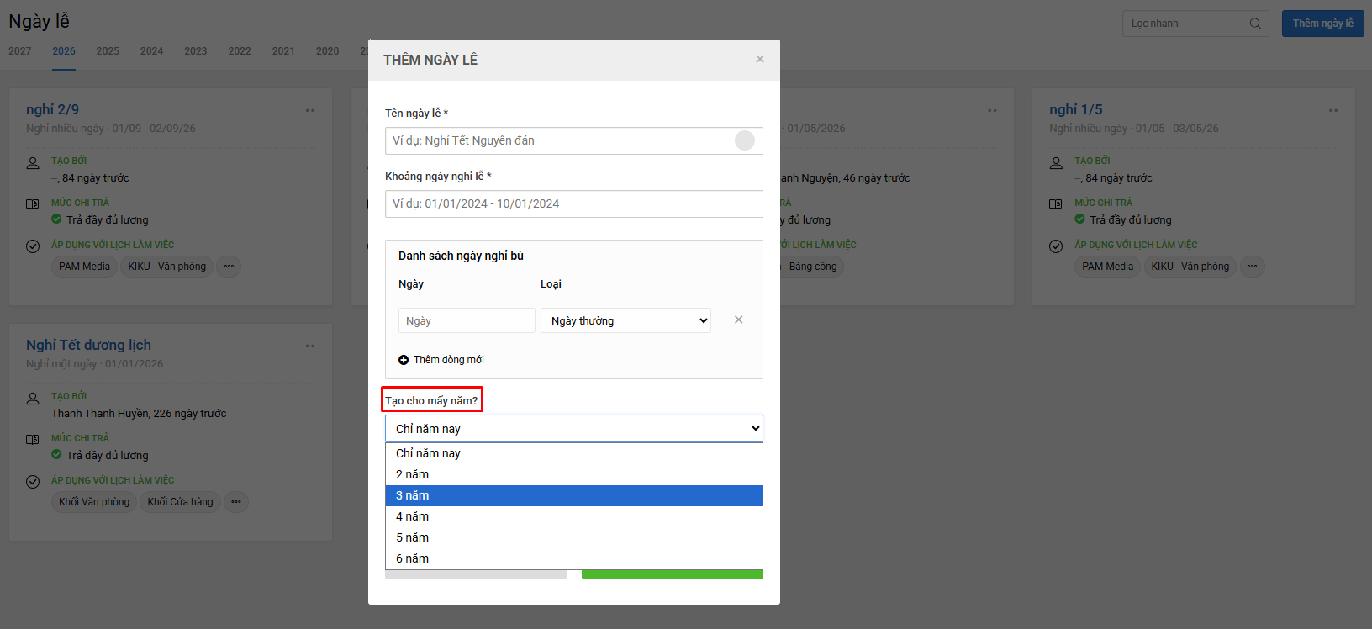
Task: Click the Khối Văn phòng tag
Action: tap(94, 502)
